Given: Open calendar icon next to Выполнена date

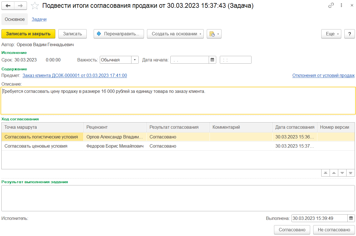Looking at the screenshot, I should coord(351,218).
